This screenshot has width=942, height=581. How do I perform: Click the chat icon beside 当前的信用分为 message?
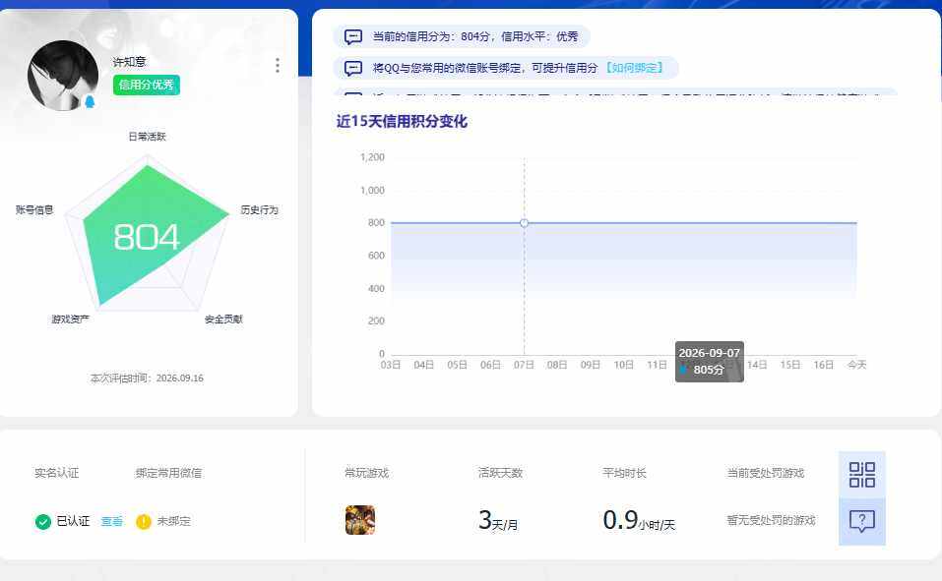[x=352, y=37]
